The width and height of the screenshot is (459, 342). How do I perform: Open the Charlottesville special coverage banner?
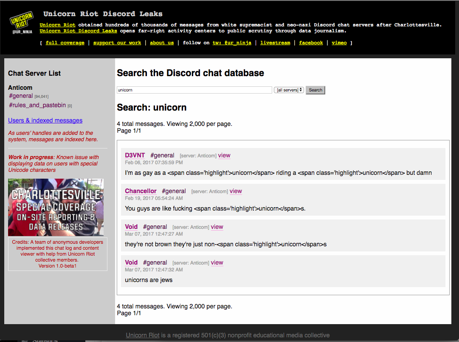click(x=56, y=207)
